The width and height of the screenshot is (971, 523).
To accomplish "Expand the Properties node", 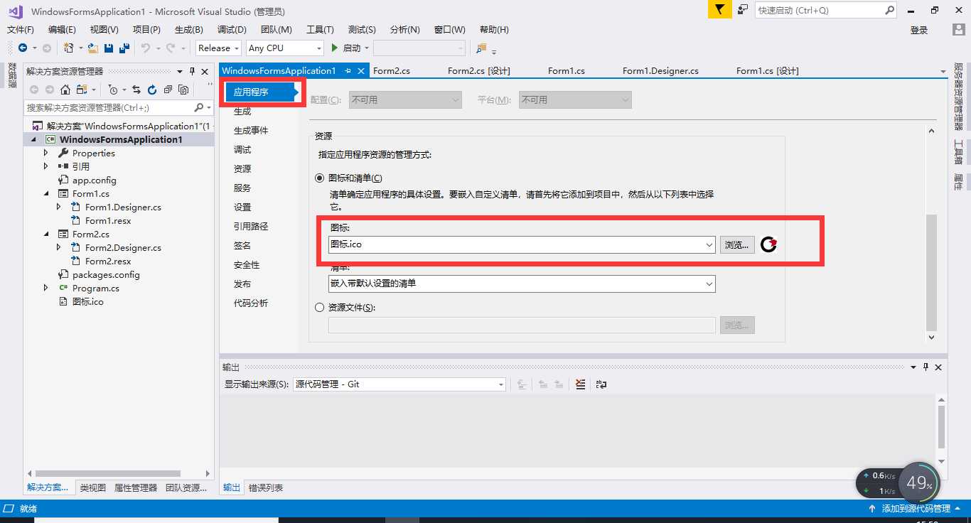I will [46, 153].
